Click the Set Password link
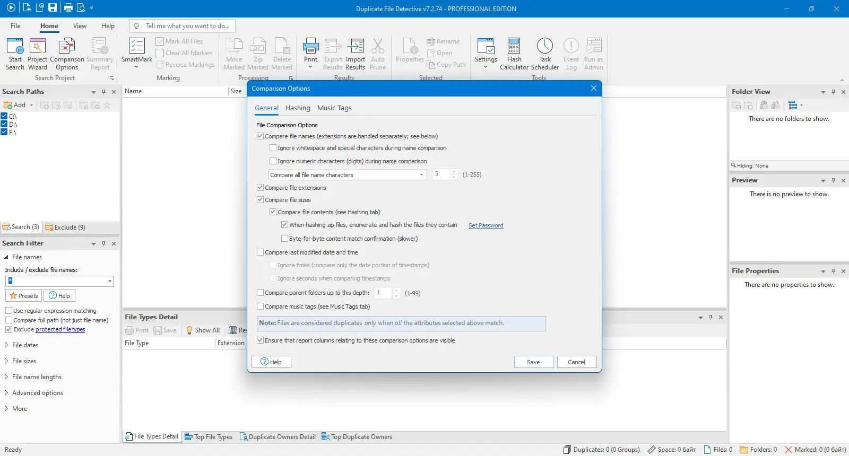 pyautogui.click(x=486, y=225)
